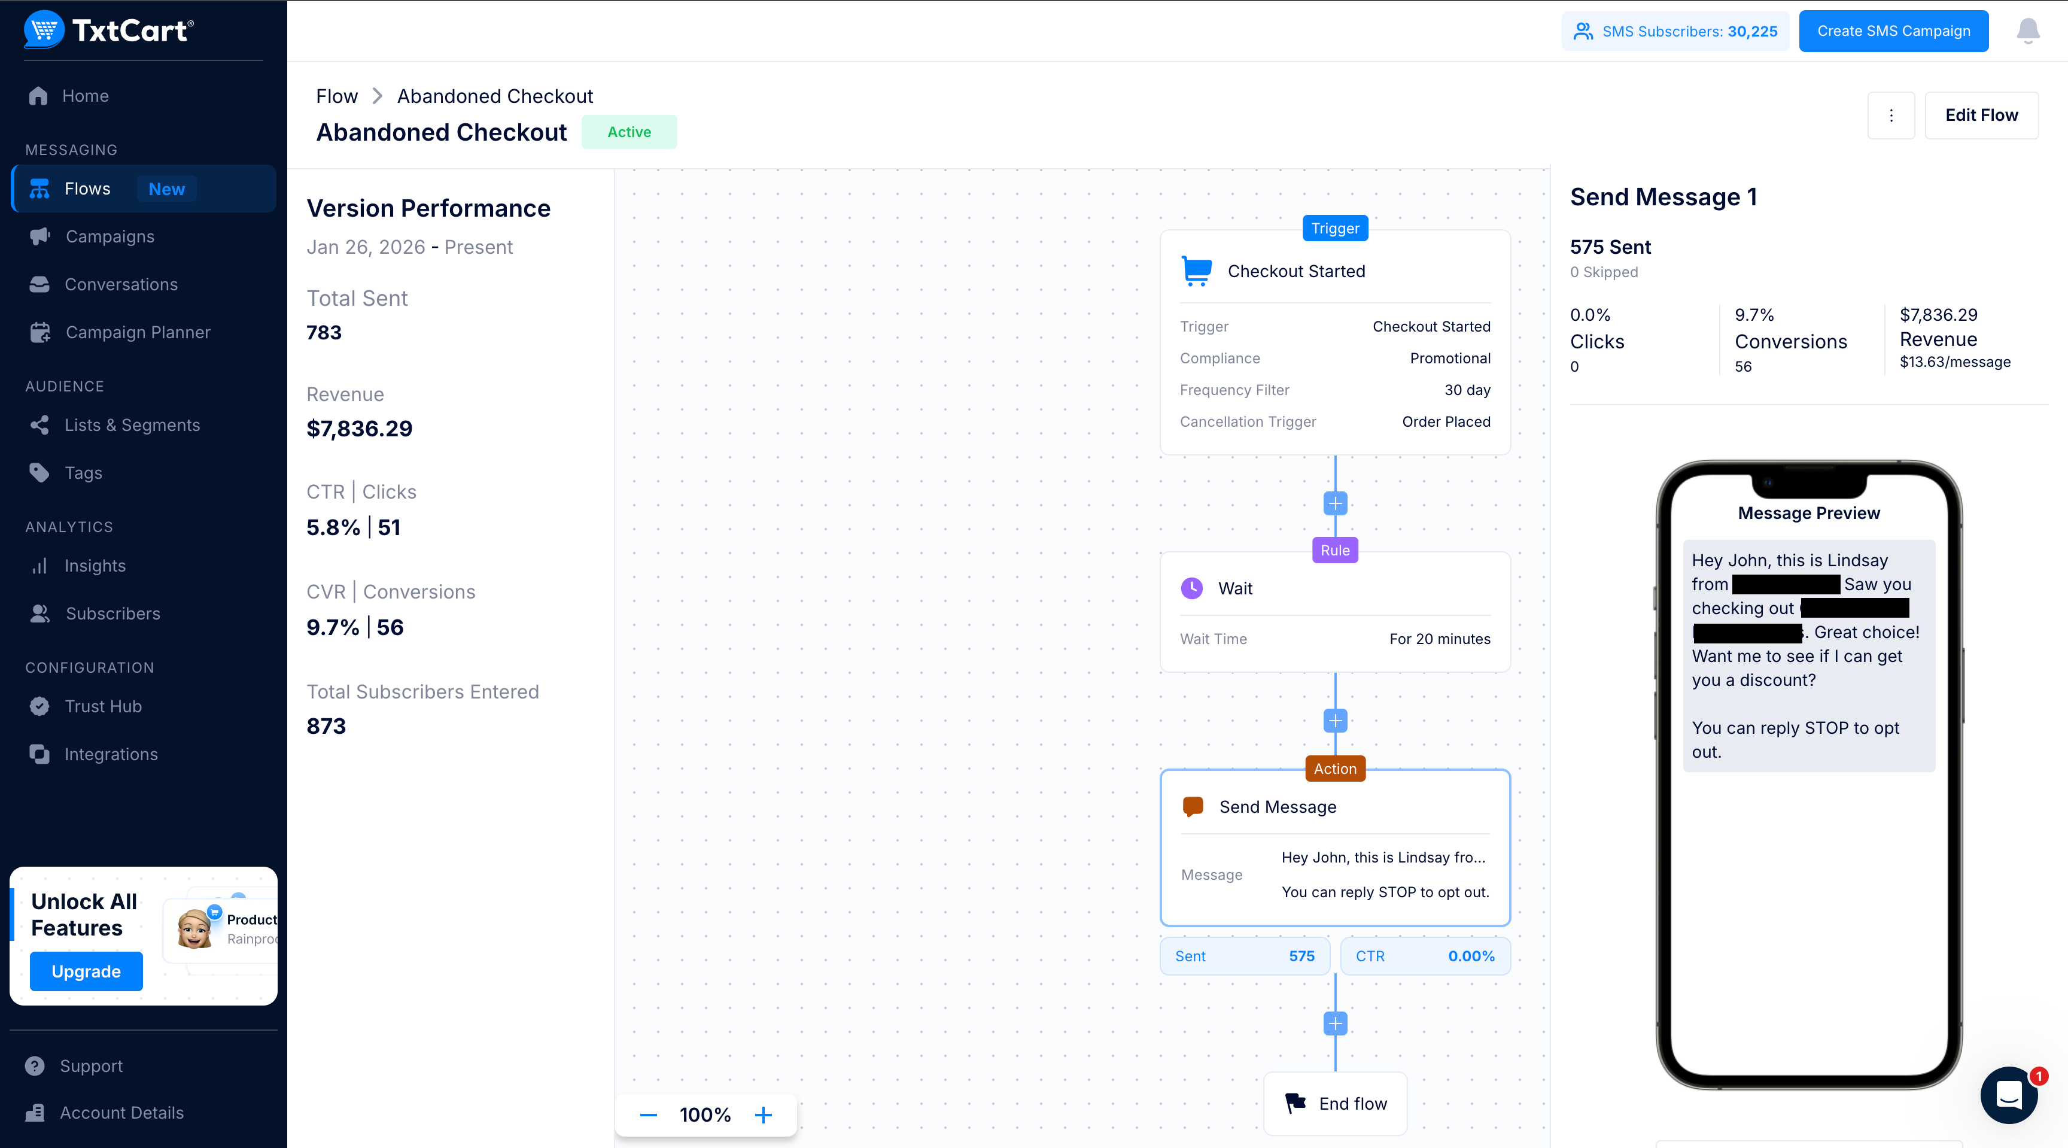The image size is (2068, 1148).
Task: Click the Unlock All Features heading
Action: 84,915
